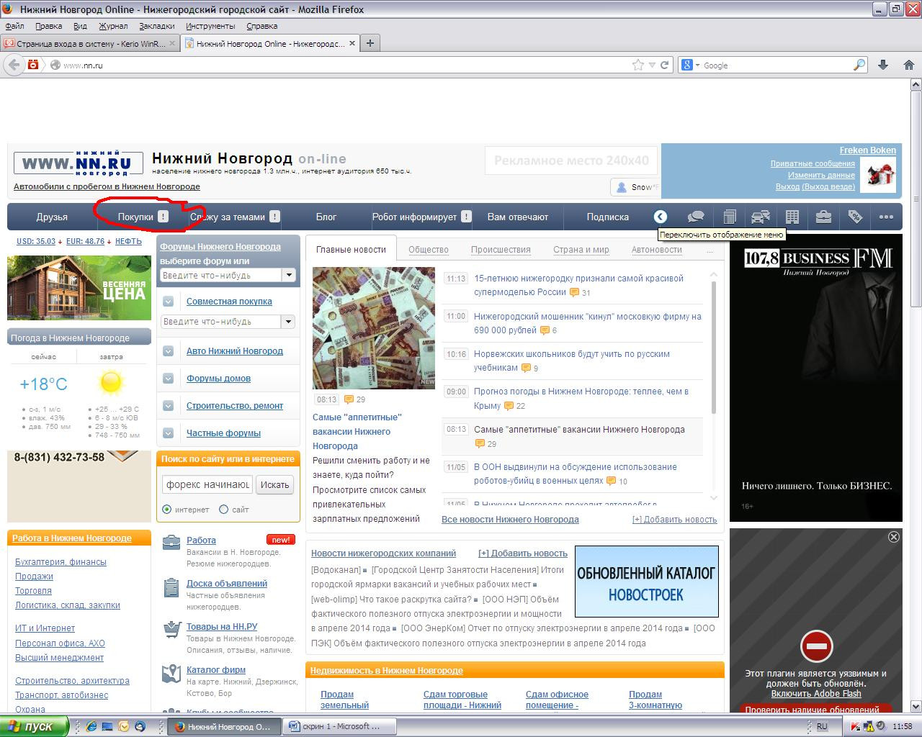Screen dimensions: 922x737
Task: Open the Приватные сообщения link
Action: (x=813, y=163)
